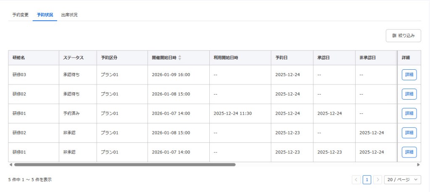Open 詳細 for 研修01 非承認 row
The height and width of the screenshot is (192, 430).
click(x=409, y=152)
